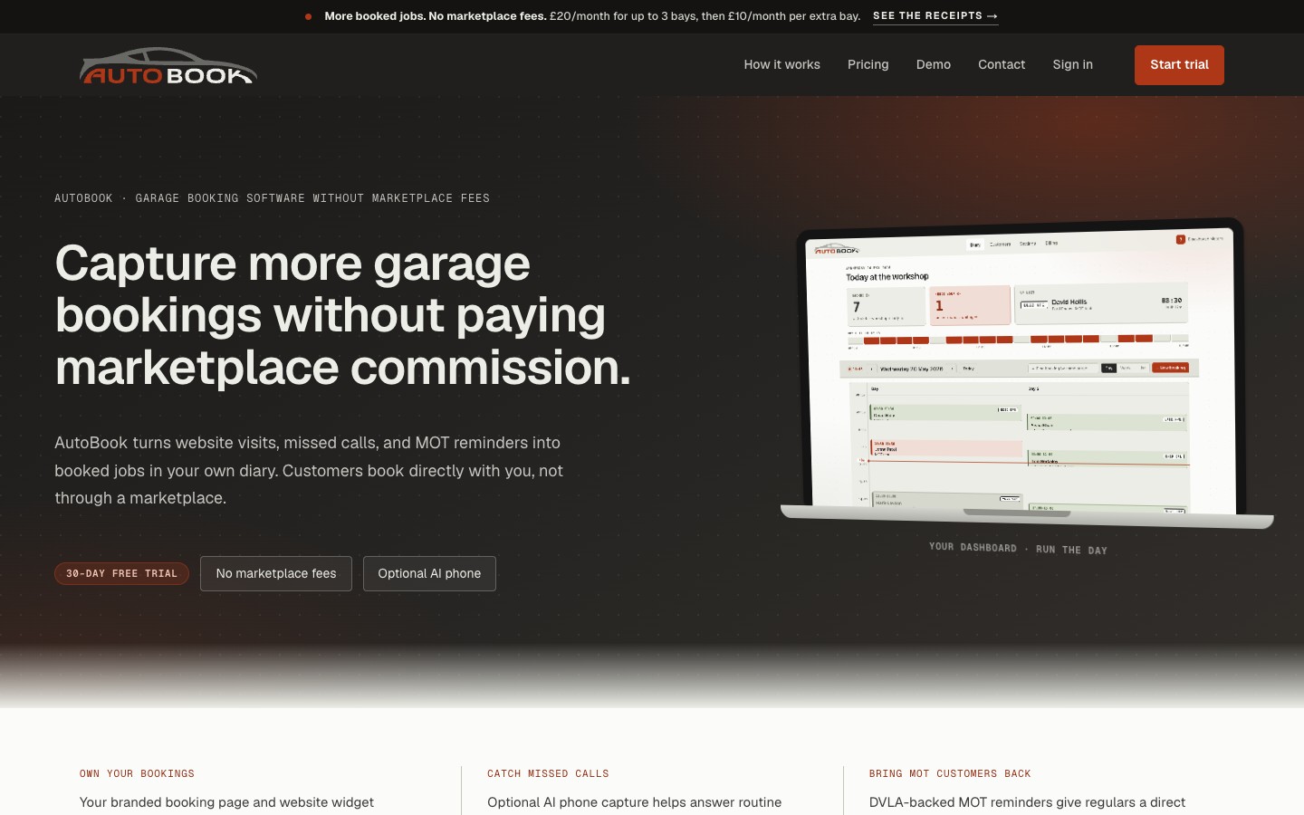The image size is (1304, 815).
Task: Open the How it works page
Action: pos(781,64)
